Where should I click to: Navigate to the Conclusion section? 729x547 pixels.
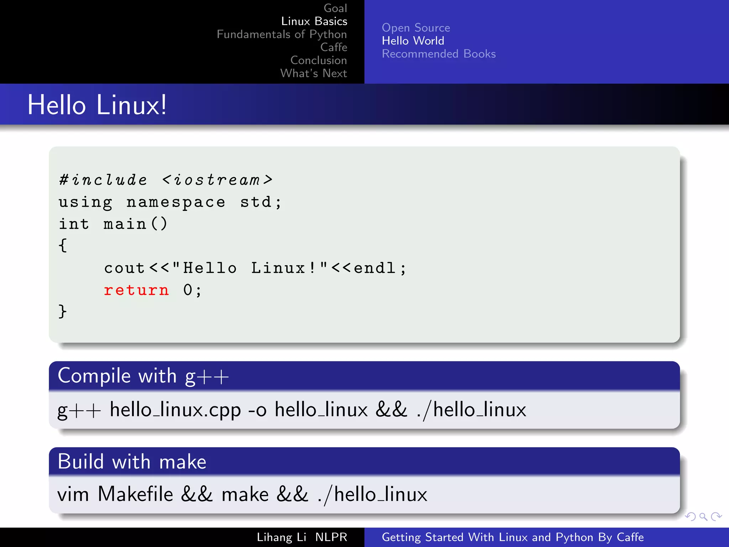pyautogui.click(x=319, y=60)
